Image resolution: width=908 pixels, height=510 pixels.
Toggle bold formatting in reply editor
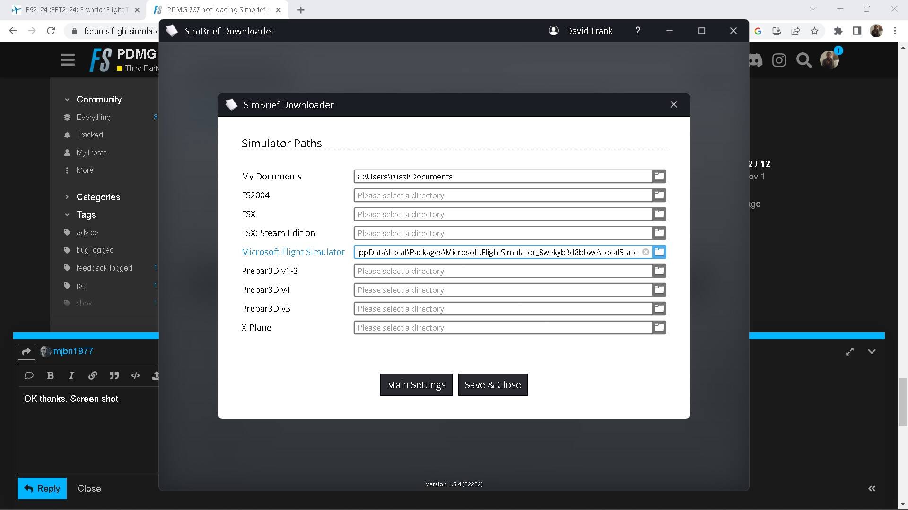(x=50, y=375)
